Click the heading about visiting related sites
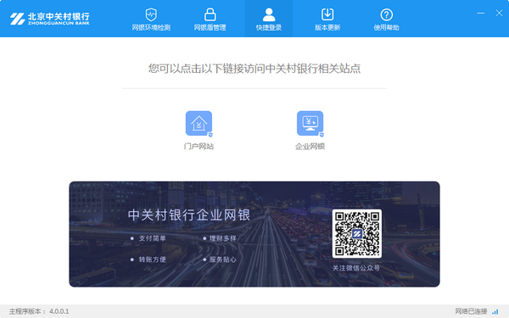The image size is (509, 318). [x=255, y=69]
